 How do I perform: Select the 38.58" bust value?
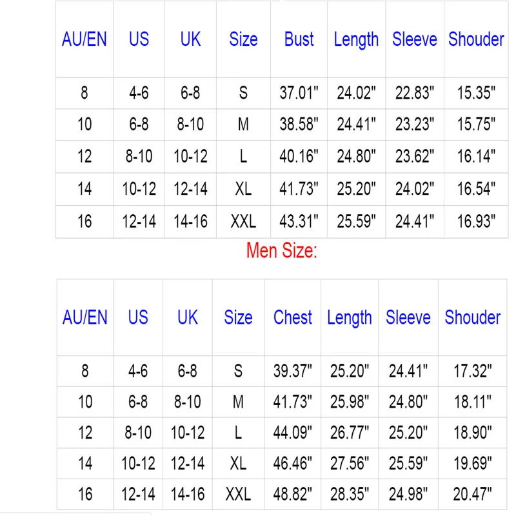coord(299,124)
